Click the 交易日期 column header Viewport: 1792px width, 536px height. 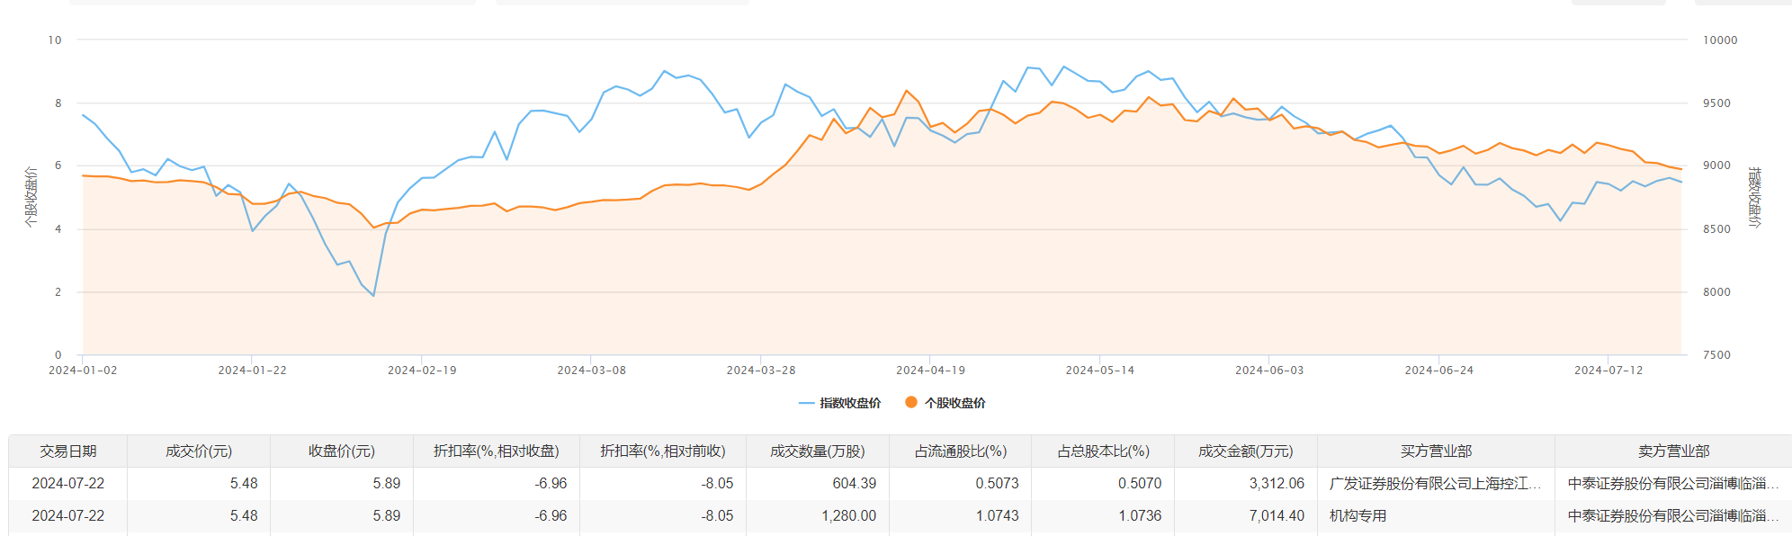coord(68,451)
